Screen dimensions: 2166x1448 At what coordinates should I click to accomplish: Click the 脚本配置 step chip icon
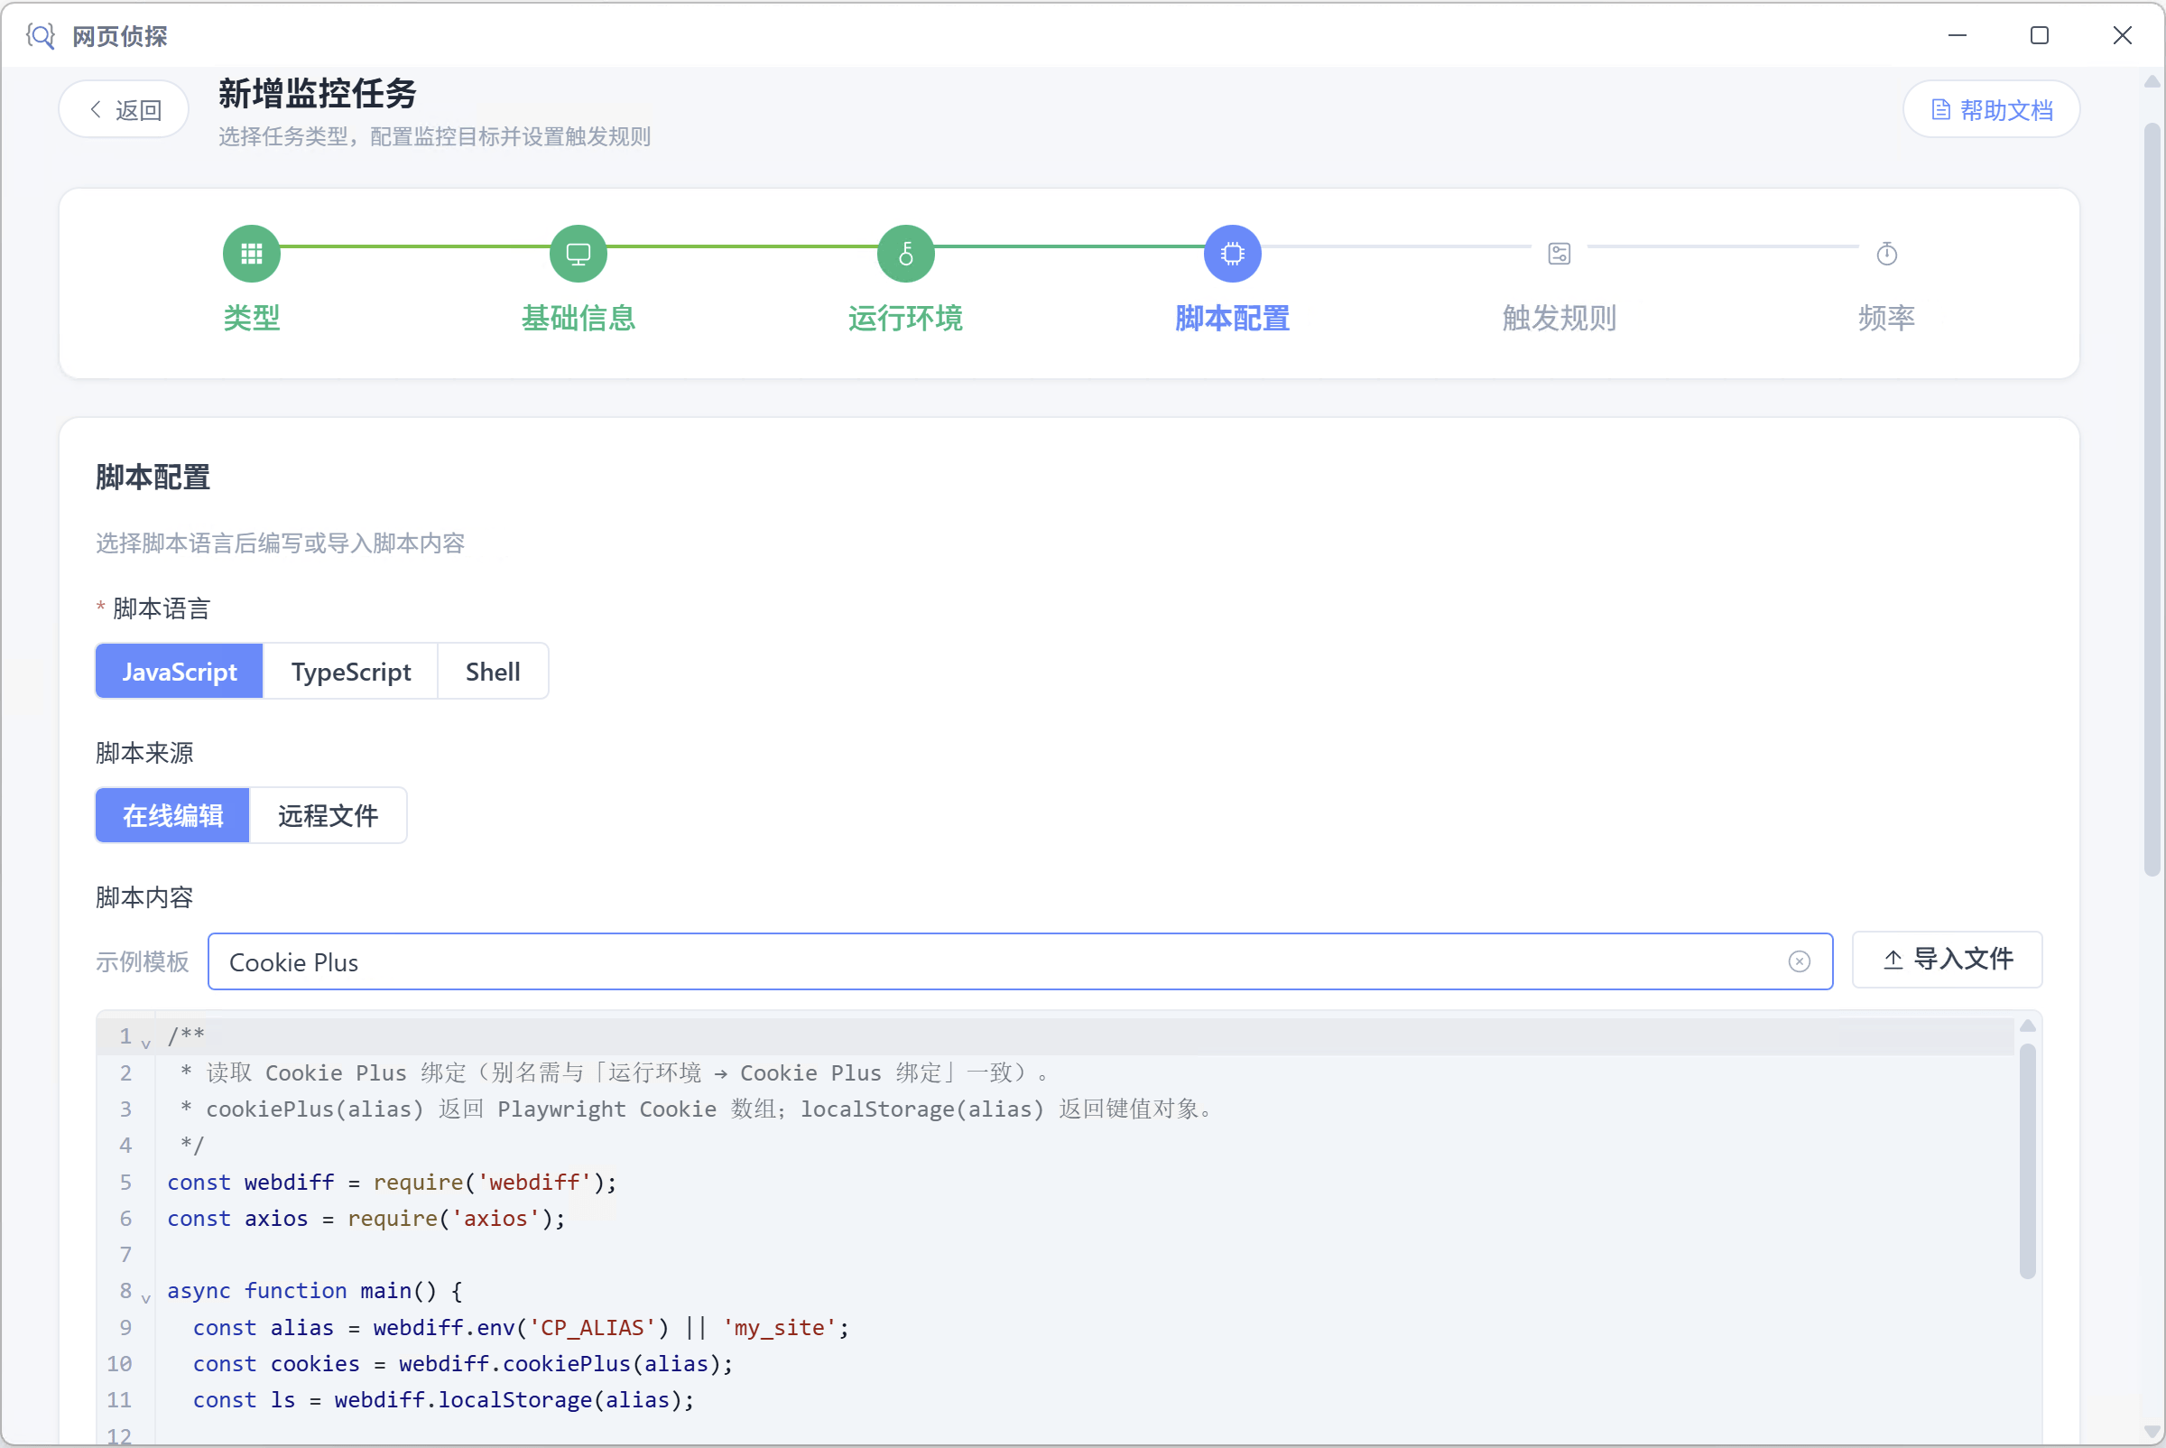[x=1233, y=253]
